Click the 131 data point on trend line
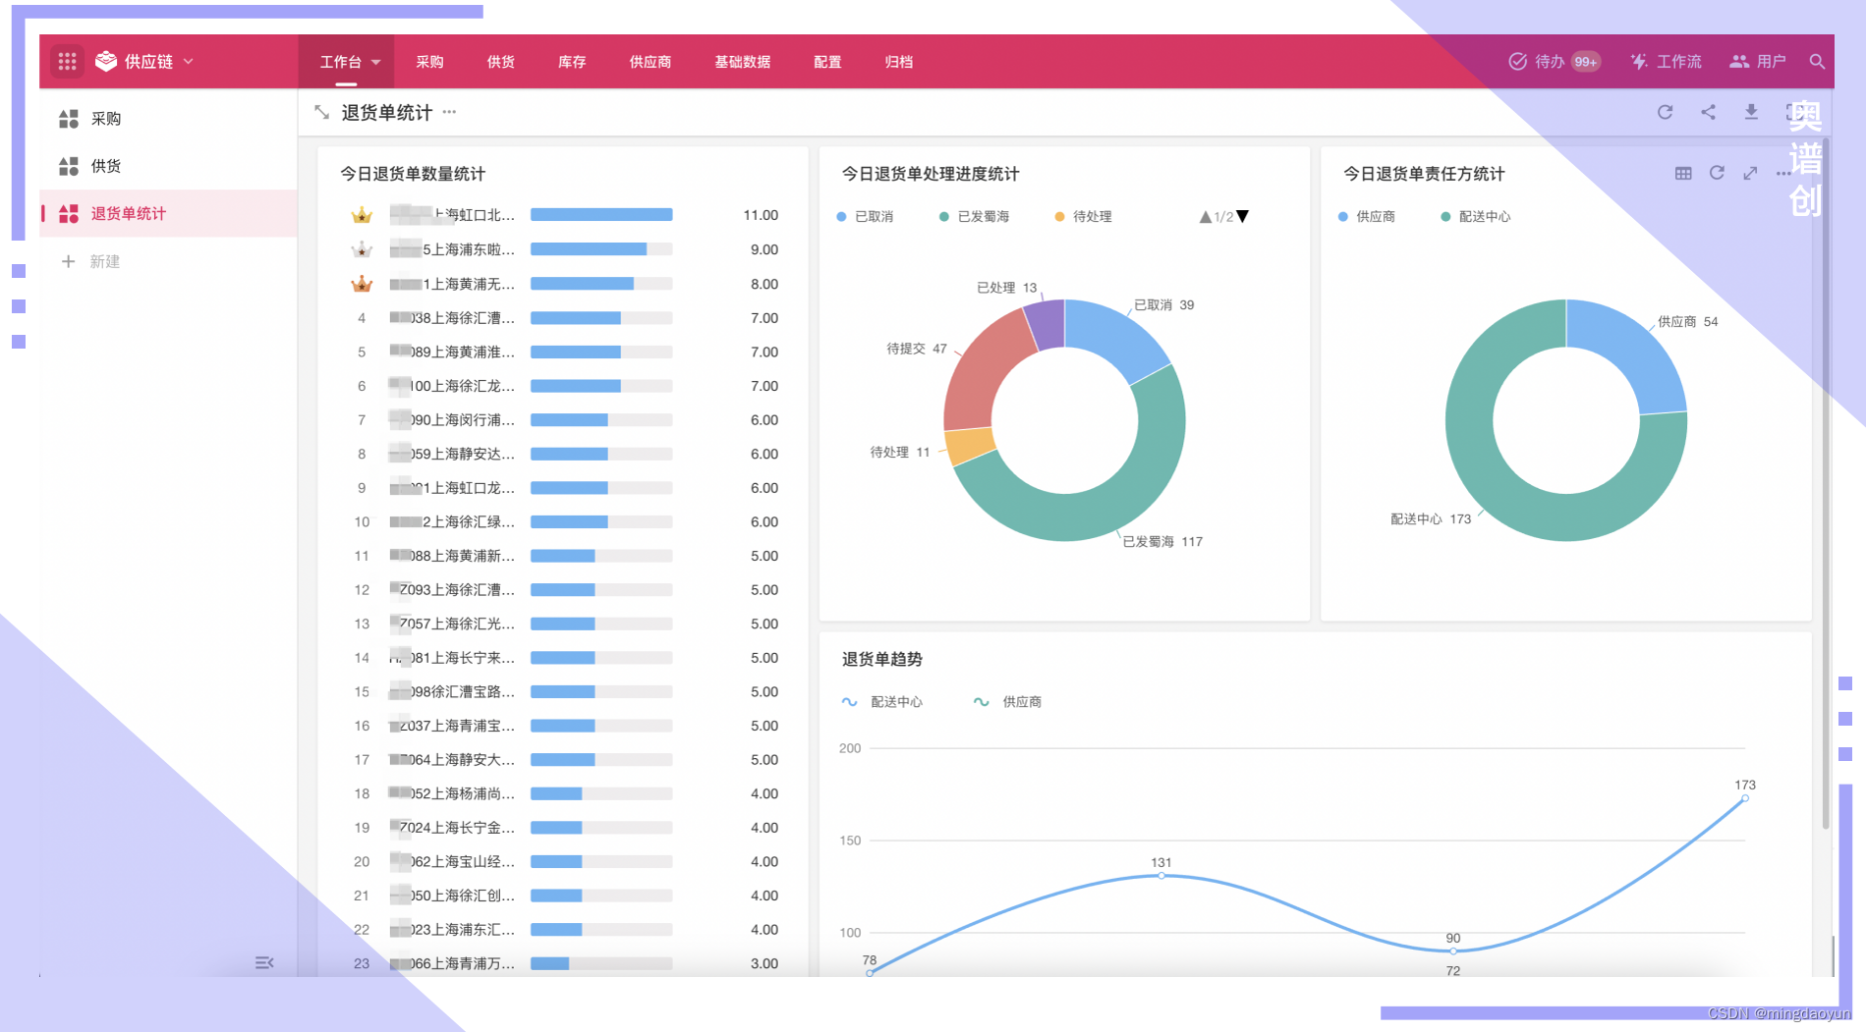The width and height of the screenshot is (1866, 1032). point(1161,875)
